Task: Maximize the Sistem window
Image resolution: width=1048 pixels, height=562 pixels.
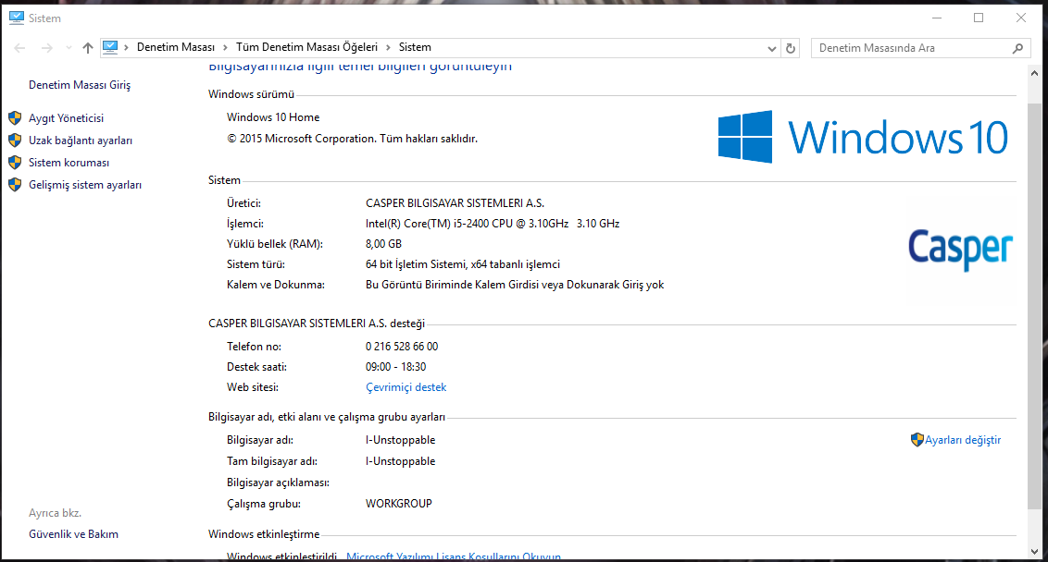Action: [x=979, y=18]
